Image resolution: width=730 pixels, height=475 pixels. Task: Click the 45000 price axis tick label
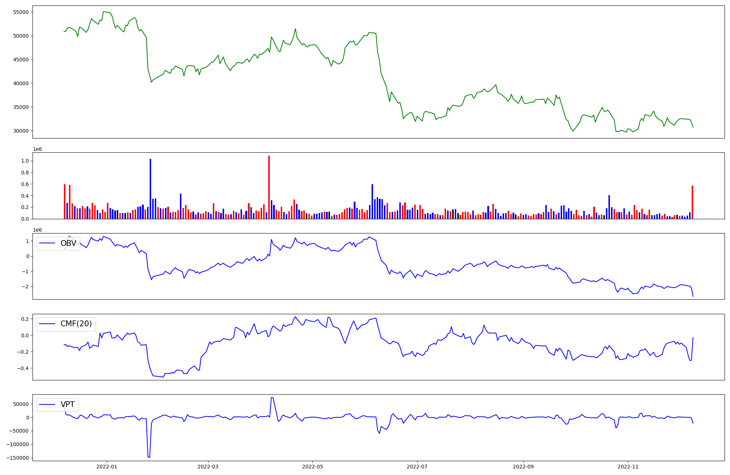coord(21,60)
